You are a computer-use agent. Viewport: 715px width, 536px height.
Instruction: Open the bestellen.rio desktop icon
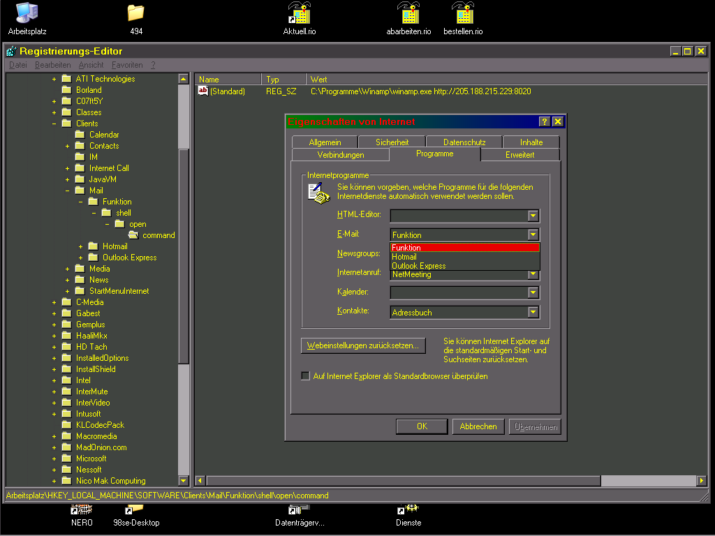463,13
